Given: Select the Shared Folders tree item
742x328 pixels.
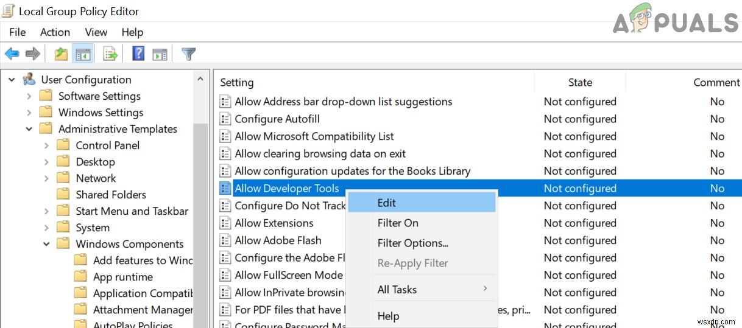Looking at the screenshot, I should 110,195.
